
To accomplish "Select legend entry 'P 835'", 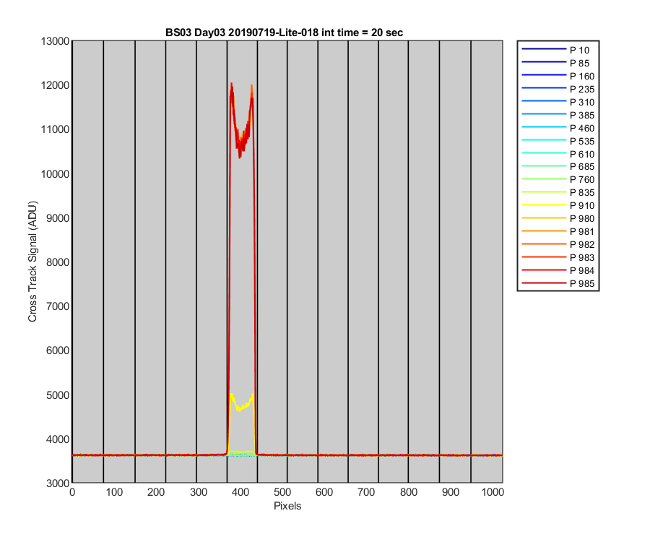I will 558,192.
